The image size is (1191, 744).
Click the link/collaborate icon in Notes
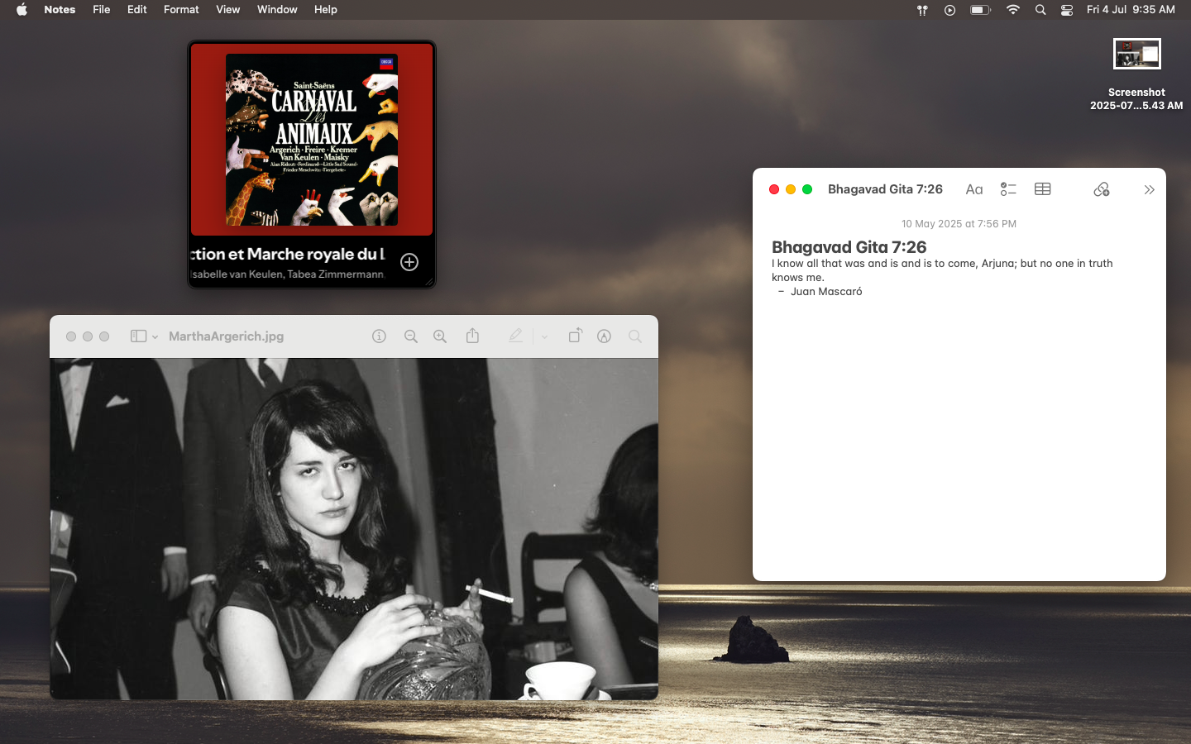pyautogui.click(x=1102, y=189)
